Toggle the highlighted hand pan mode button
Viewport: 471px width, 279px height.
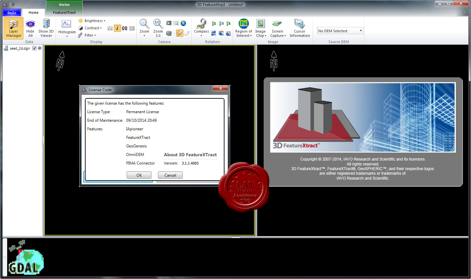179,33
